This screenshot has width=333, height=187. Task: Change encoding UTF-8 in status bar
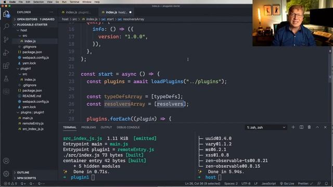246,183
